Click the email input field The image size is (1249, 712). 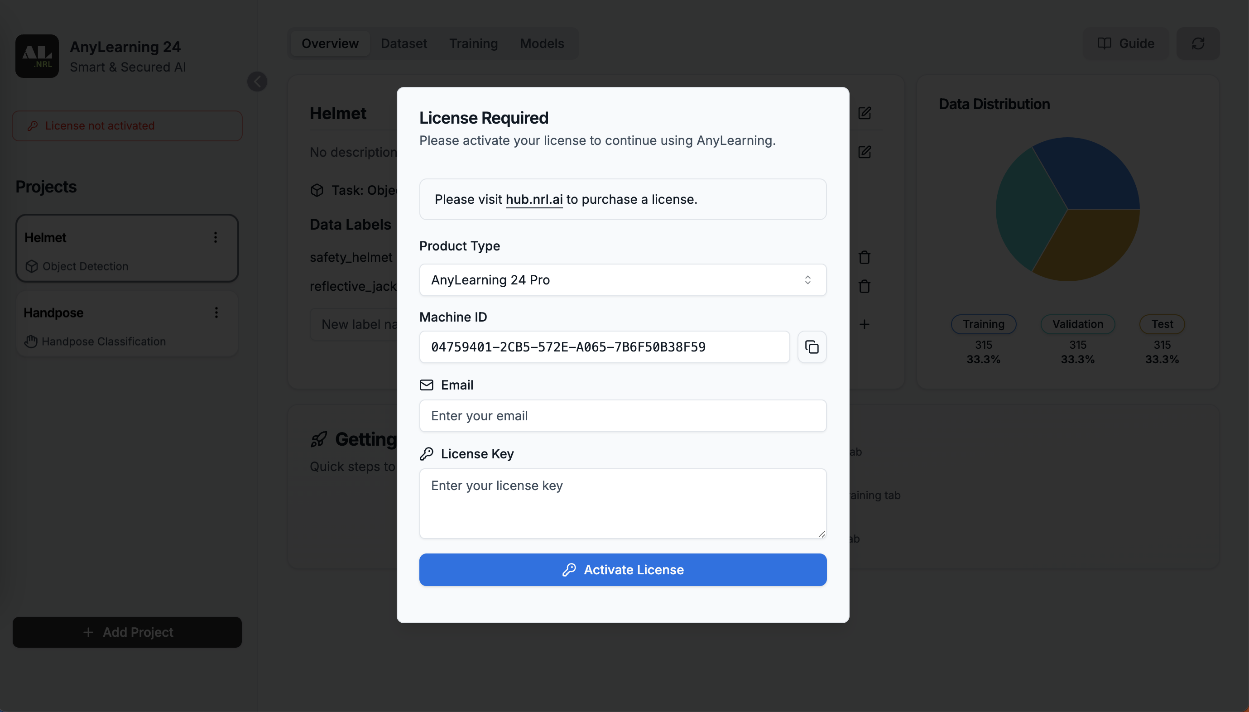(622, 416)
